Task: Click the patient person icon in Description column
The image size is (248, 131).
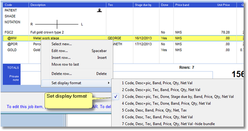Action: (99, 10)
